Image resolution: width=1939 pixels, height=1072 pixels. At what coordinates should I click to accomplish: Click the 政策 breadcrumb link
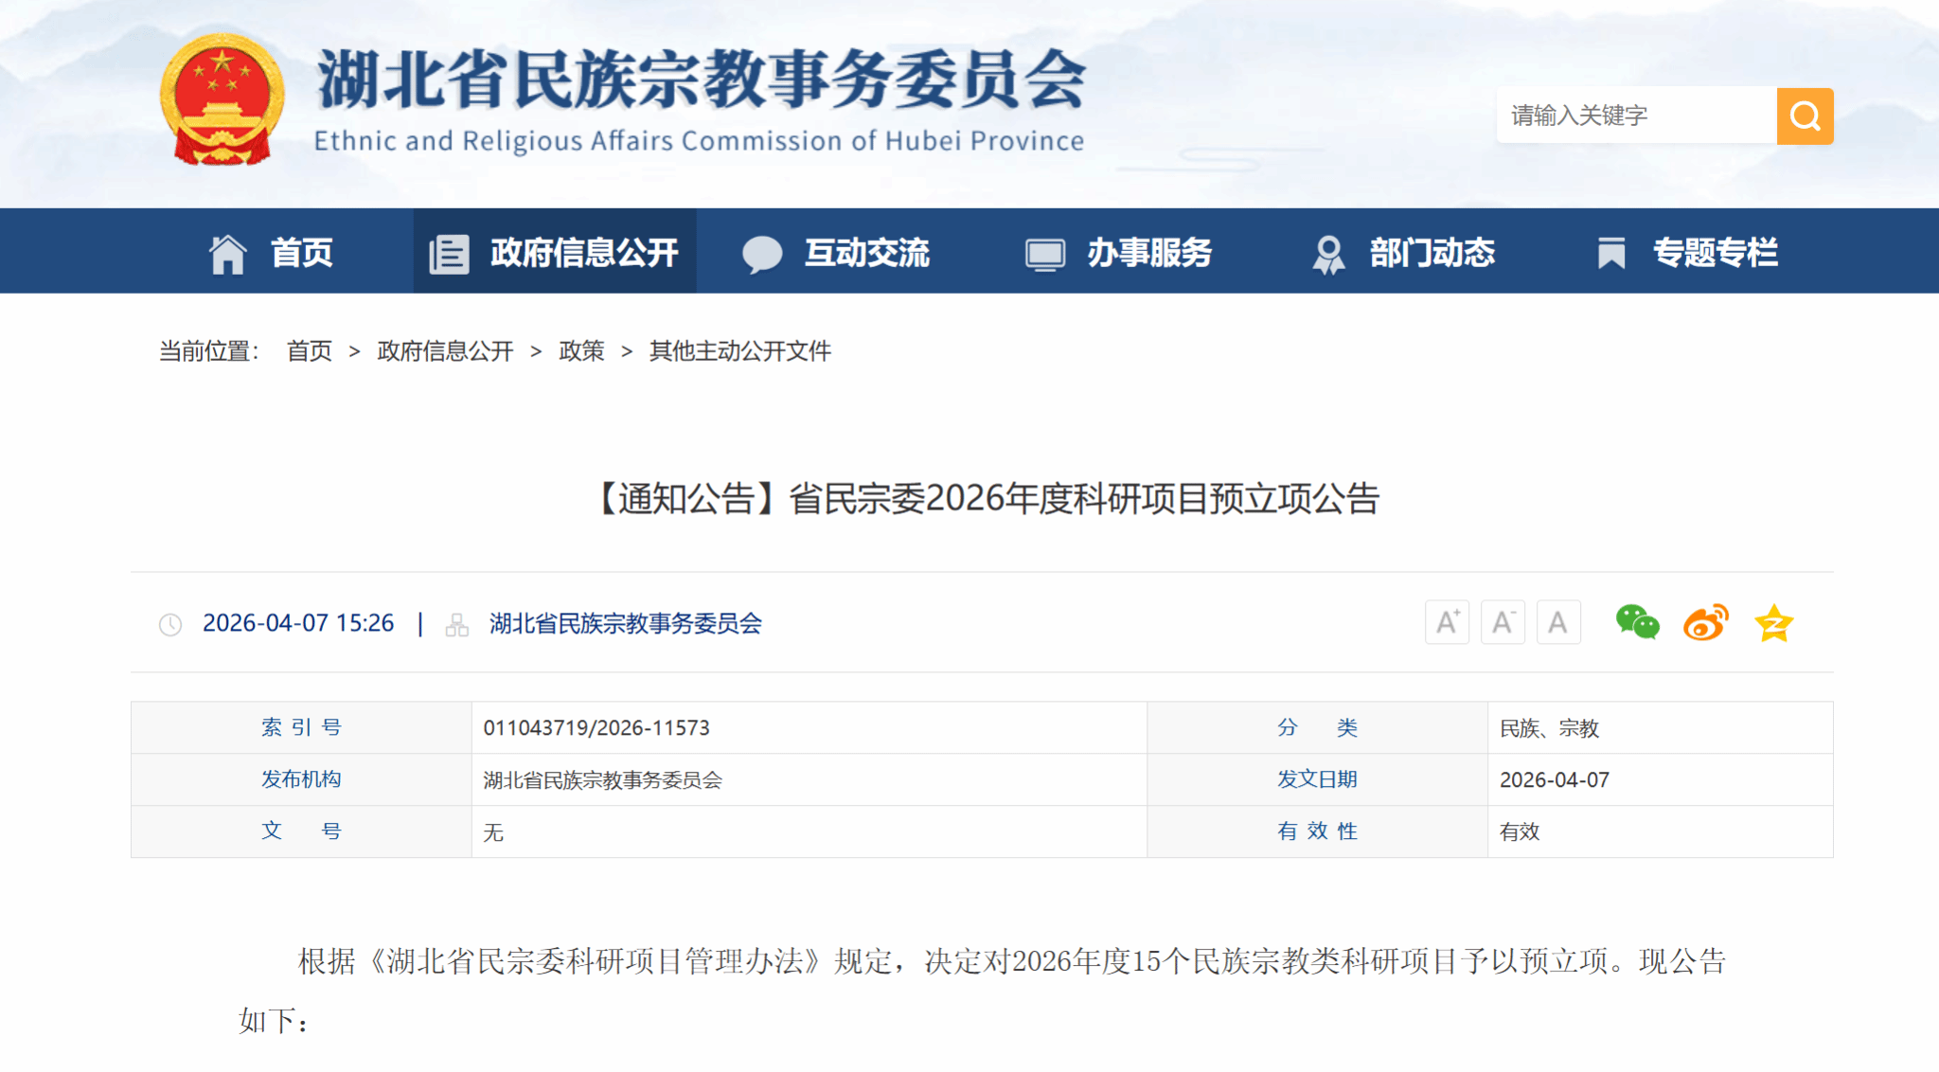point(581,351)
